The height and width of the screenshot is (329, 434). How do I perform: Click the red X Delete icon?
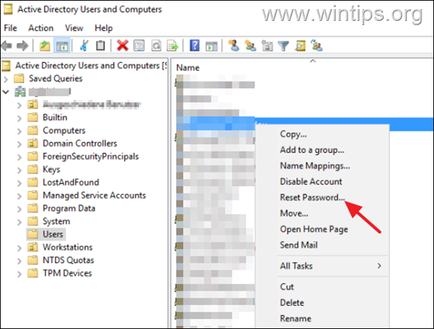[122, 45]
